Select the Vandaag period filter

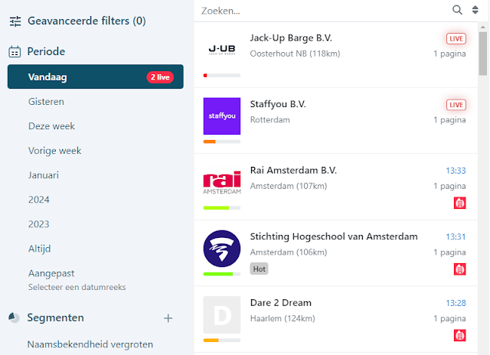coord(95,77)
